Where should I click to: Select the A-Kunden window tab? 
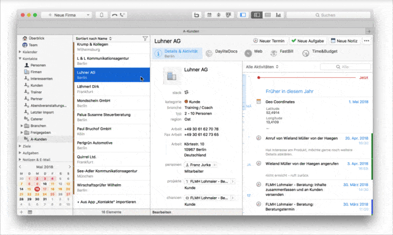pyautogui.click(x=191, y=31)
